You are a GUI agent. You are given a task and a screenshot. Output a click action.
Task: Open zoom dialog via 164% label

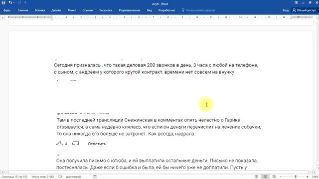tap(315, 177)
